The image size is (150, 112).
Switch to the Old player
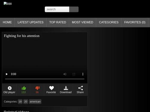coord(9,90)
